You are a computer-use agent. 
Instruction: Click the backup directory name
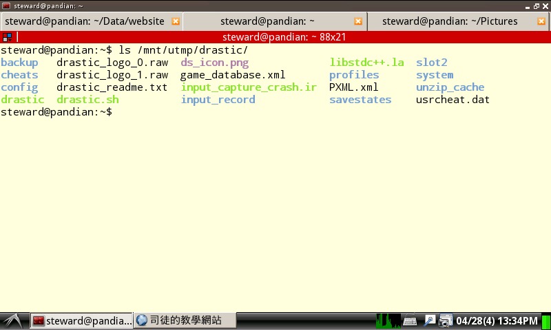[19, 63]
